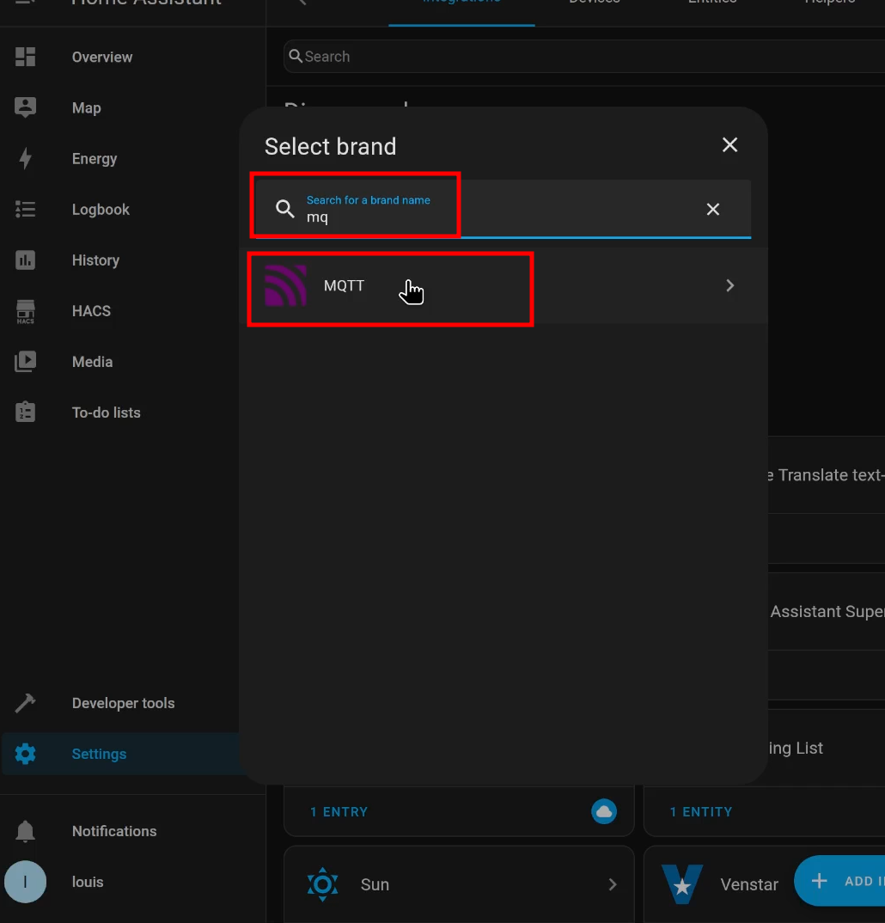
Task: Click the louis user avatar
Action: (x=25, y=882)
